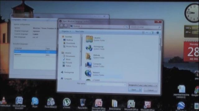
Task: Click the Cancel button
Action: 150,90
